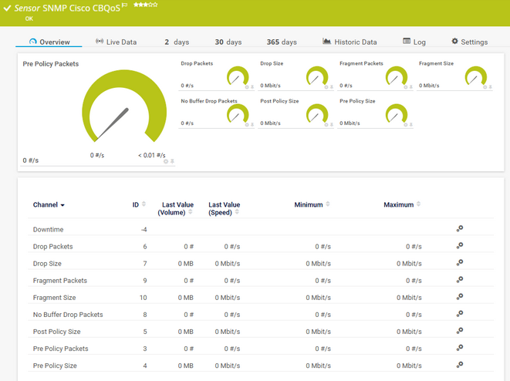Open the Historic Data tab
Viewport: 510px width, 381px height.
(x=350, y=42)
